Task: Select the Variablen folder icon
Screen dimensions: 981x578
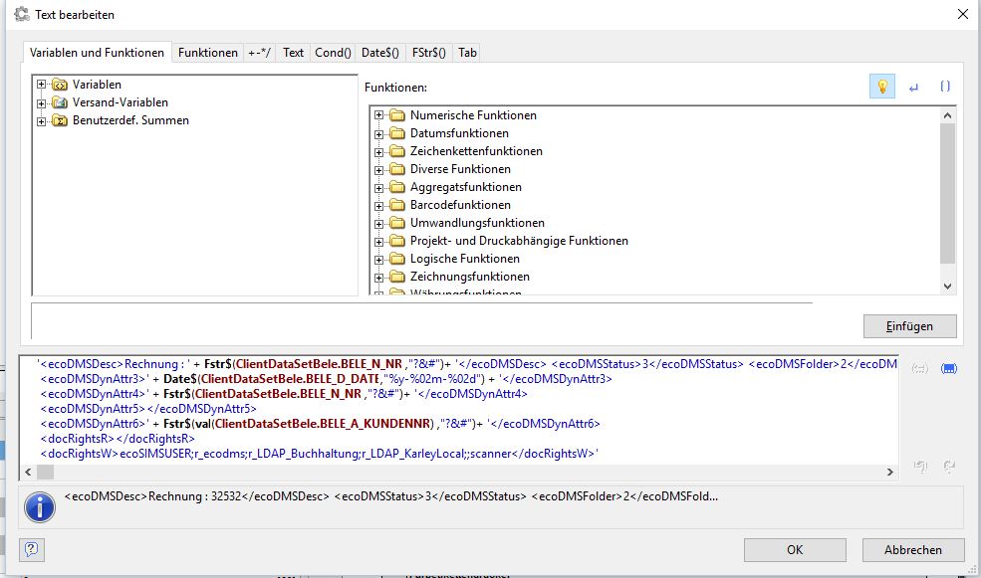Action: pos(60,85)
